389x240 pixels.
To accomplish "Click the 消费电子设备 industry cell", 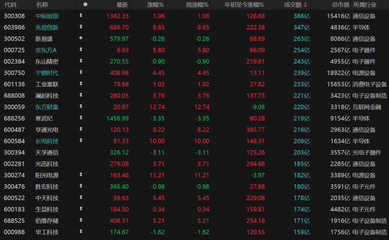I will (369, 85).
